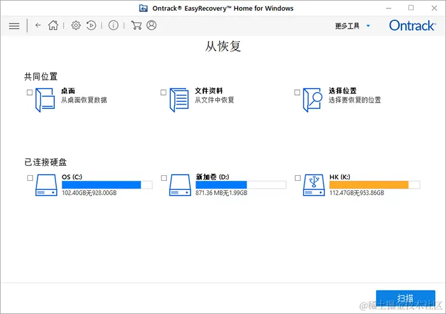Click the 新加卷 (D:) usage bar
Screen dimensions: 446x314
pyautogui.click(x=241, y=185)
